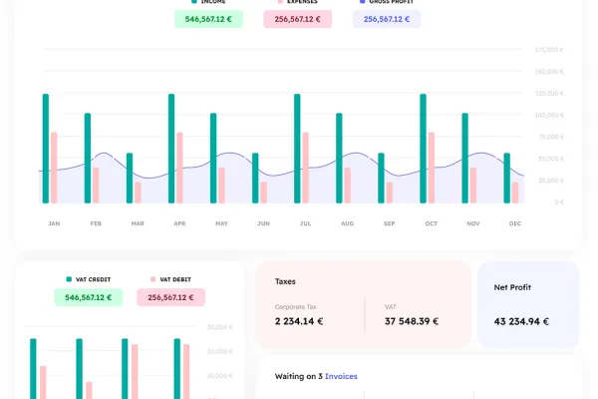Click the 100,000 € axis label

click(x=549, y=115)
